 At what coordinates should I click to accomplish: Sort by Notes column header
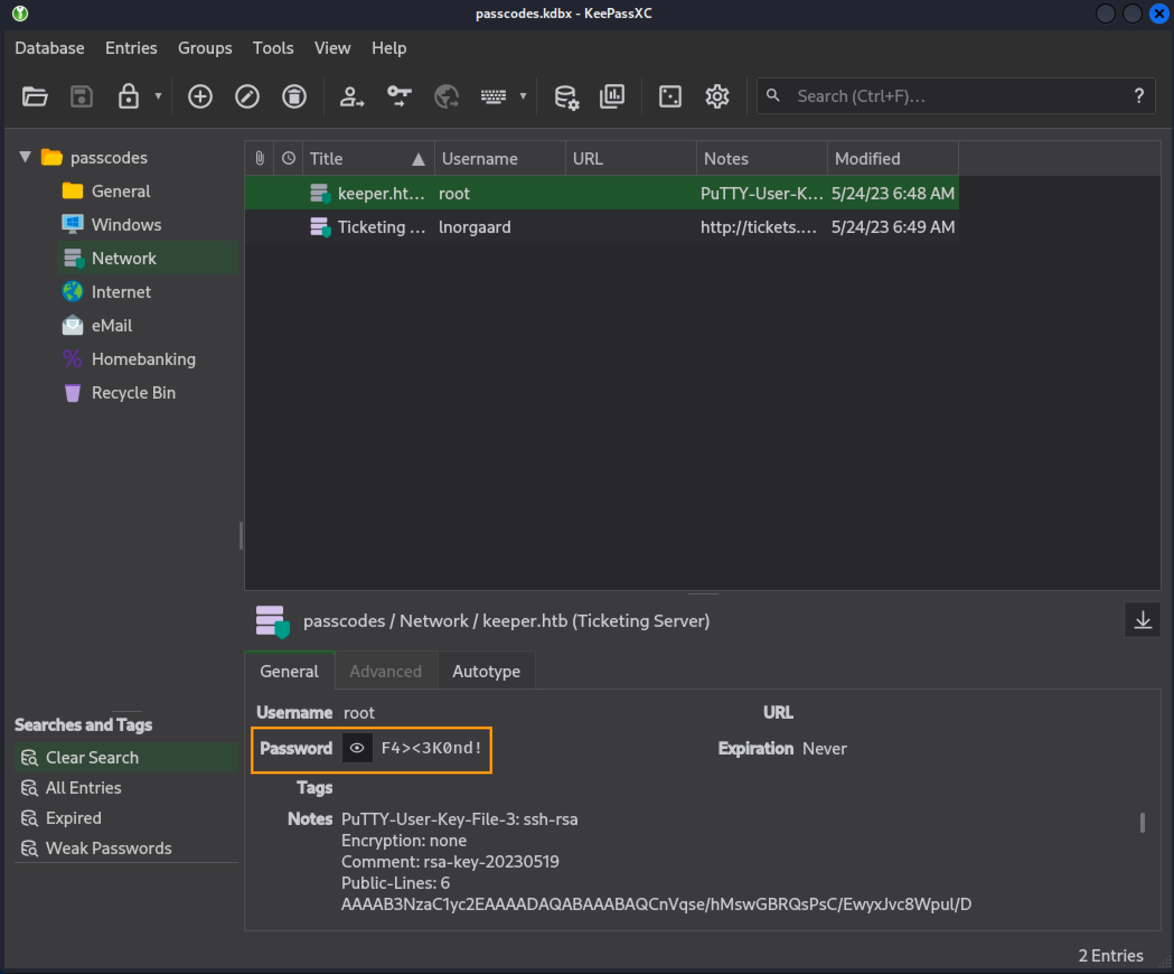point(762,158)
